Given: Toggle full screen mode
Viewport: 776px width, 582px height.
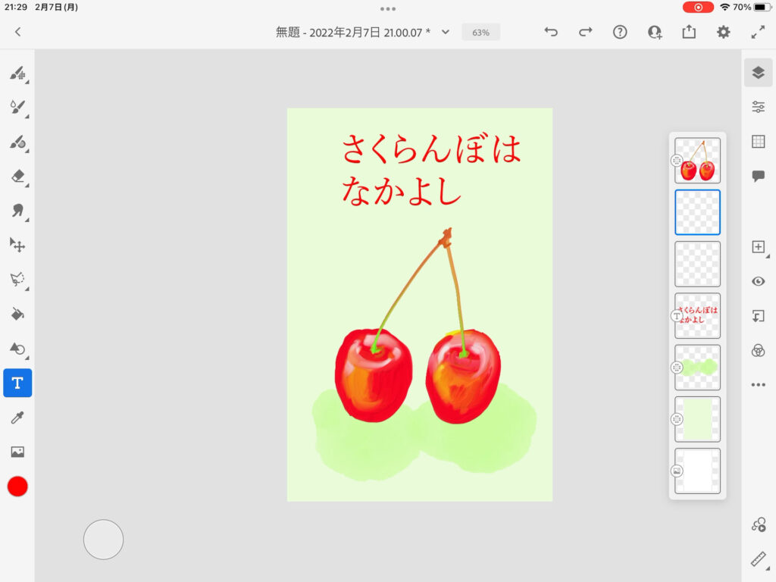Looking at the screenshot, I should point(758,32).
